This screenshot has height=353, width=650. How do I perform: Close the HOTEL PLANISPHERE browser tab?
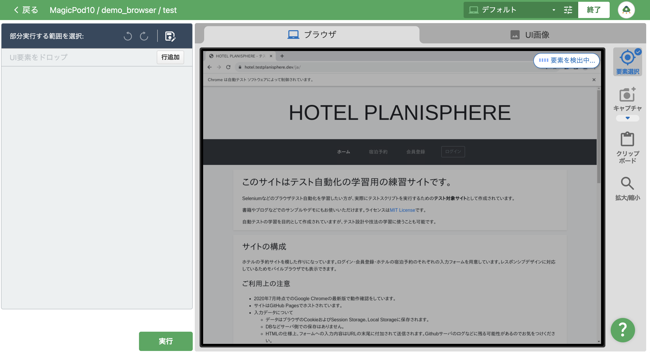point(271,56)
